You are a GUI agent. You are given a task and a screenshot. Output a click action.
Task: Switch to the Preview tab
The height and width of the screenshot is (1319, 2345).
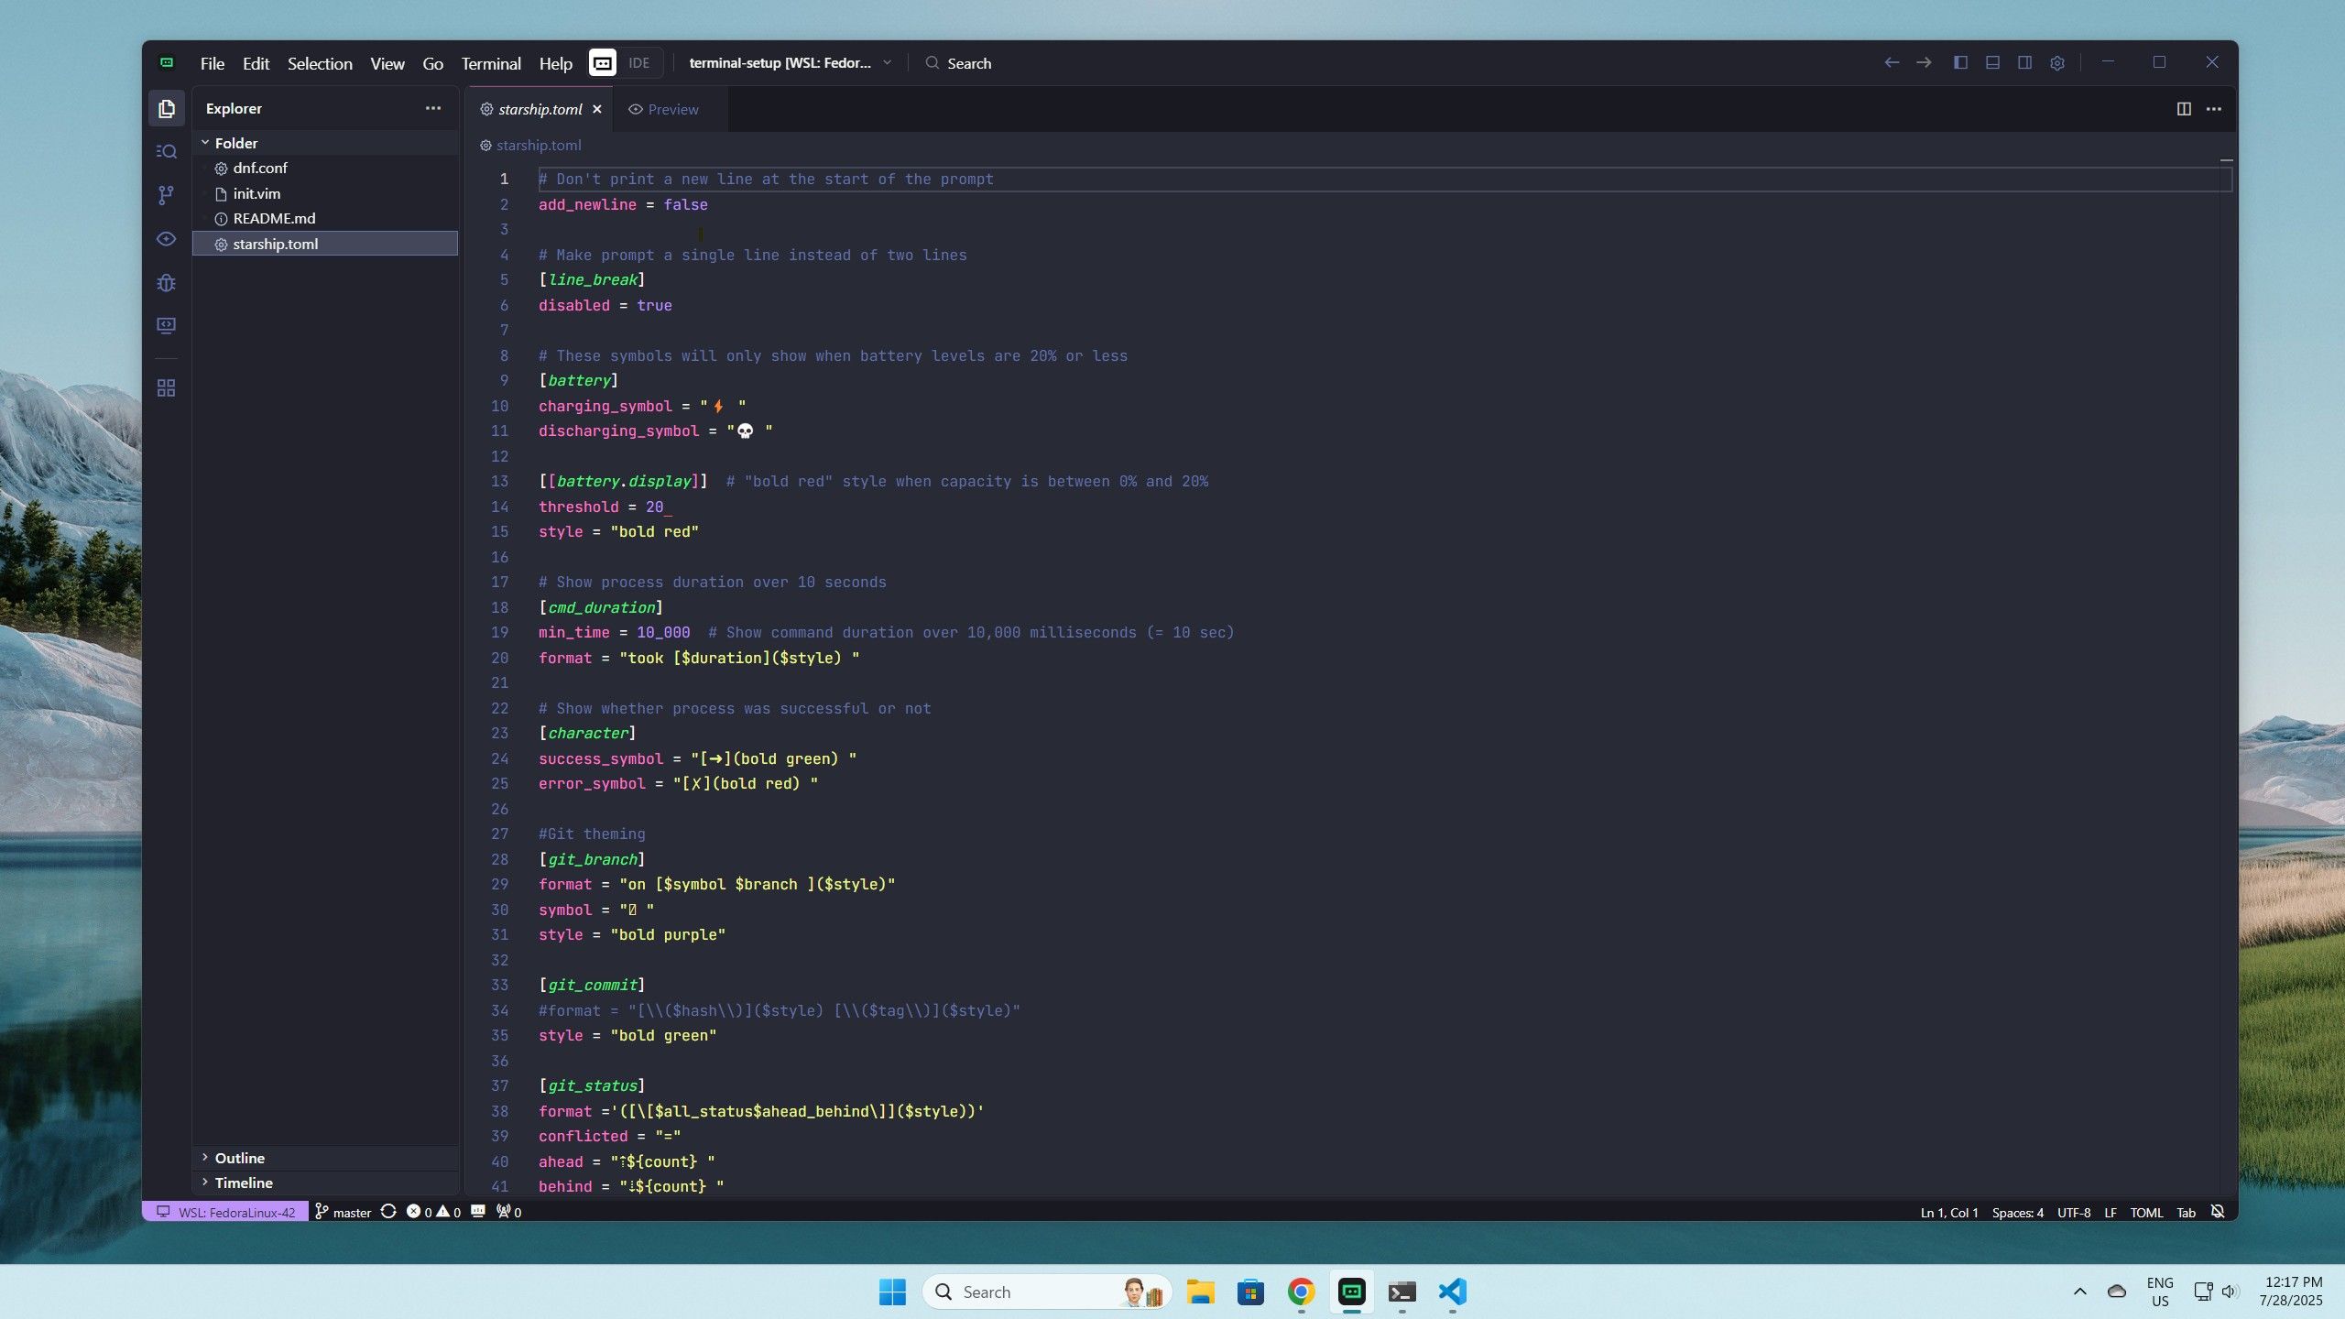pyautogui.click(x=664, y=109)
